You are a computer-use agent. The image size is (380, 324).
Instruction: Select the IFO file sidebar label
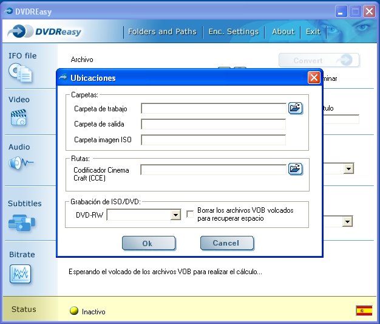pyautogui.click(x=22, y=56)
